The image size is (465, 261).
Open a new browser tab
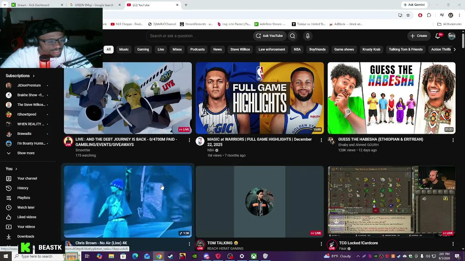click(186, 5)
